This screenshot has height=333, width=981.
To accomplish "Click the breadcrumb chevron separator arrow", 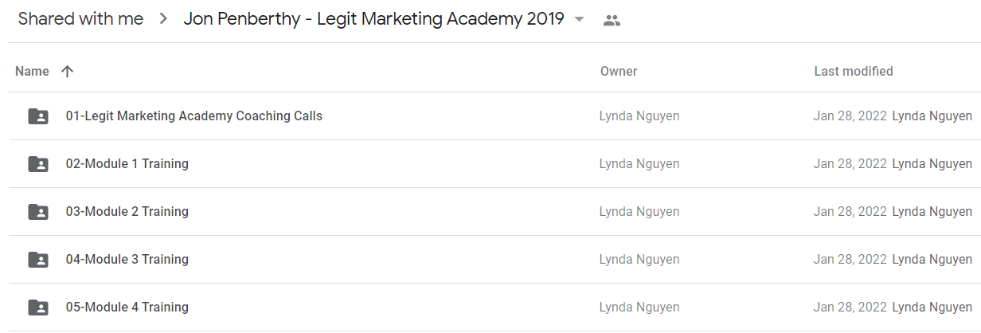I will [163, 20].
